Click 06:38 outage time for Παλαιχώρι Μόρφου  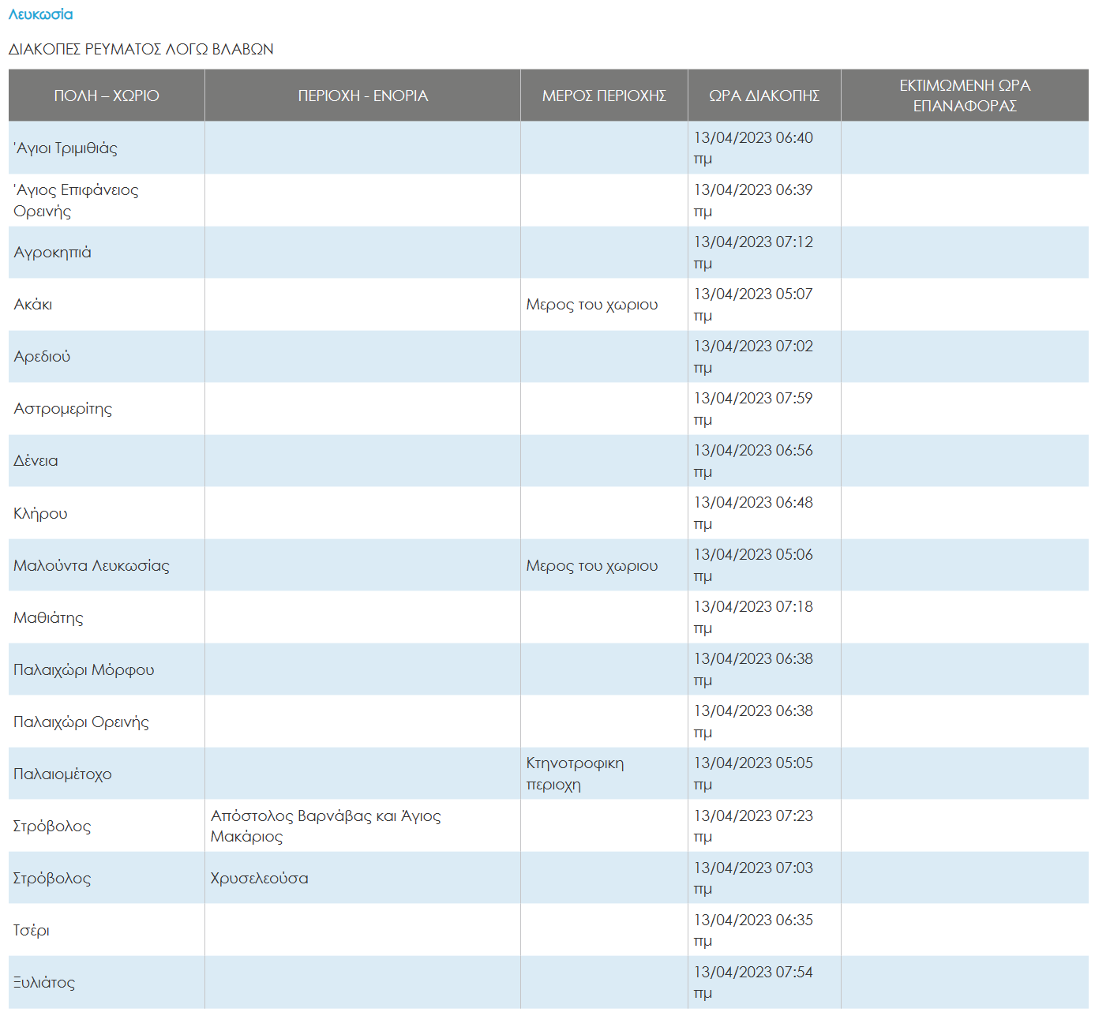764,669
